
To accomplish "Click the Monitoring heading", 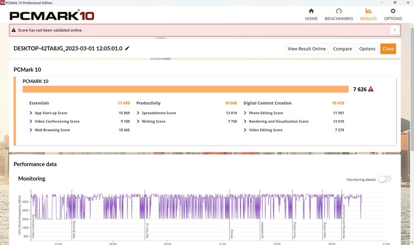I will 31,179.
